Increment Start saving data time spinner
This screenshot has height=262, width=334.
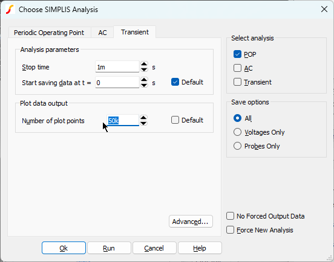(x=144, y=80)
